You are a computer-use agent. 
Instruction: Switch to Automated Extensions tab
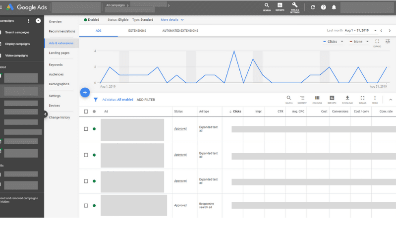pyautogui.click(x=180, y=31)
